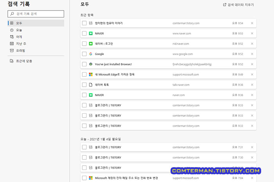
Task: Tick the 오후 7:30 TISTORY row checkbox
Action: 84,157
